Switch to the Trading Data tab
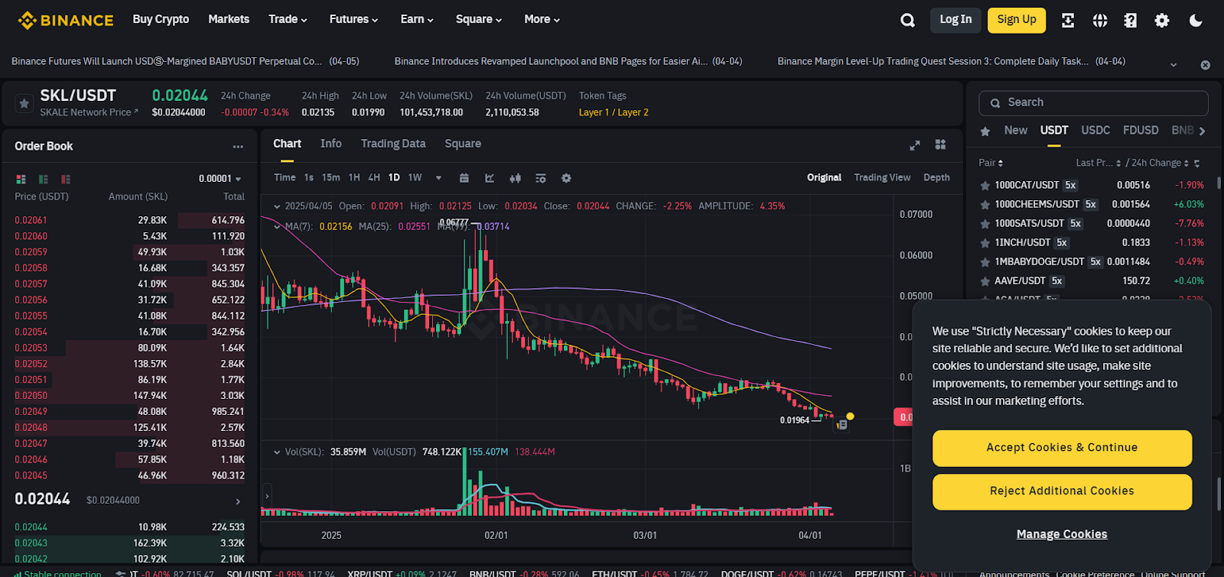Screen dimensions: 1224x577 click(393, 144)
